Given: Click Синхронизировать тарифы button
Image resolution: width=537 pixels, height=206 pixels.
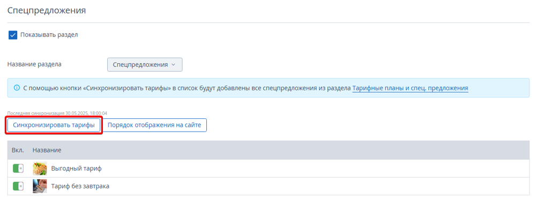Looking at the screenshot, I should (x=54, y=125).
